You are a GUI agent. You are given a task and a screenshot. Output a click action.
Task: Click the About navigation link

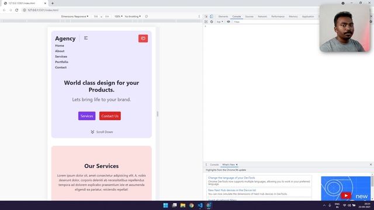(x=60, y=51)
